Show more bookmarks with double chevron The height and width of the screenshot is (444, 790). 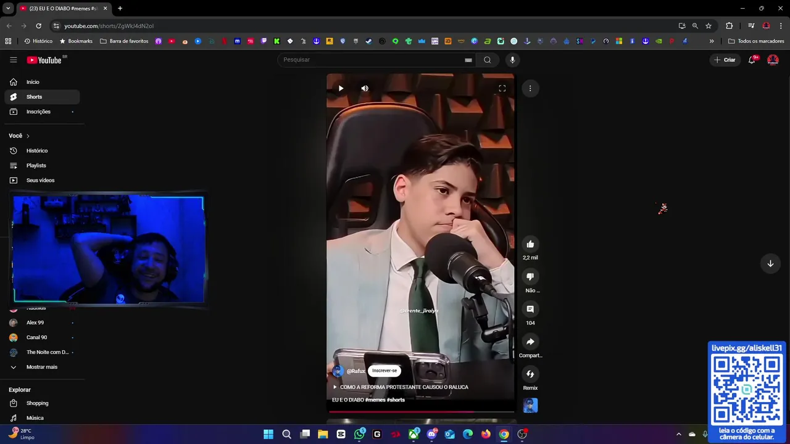pyautogui.click(x=712, y=41)
